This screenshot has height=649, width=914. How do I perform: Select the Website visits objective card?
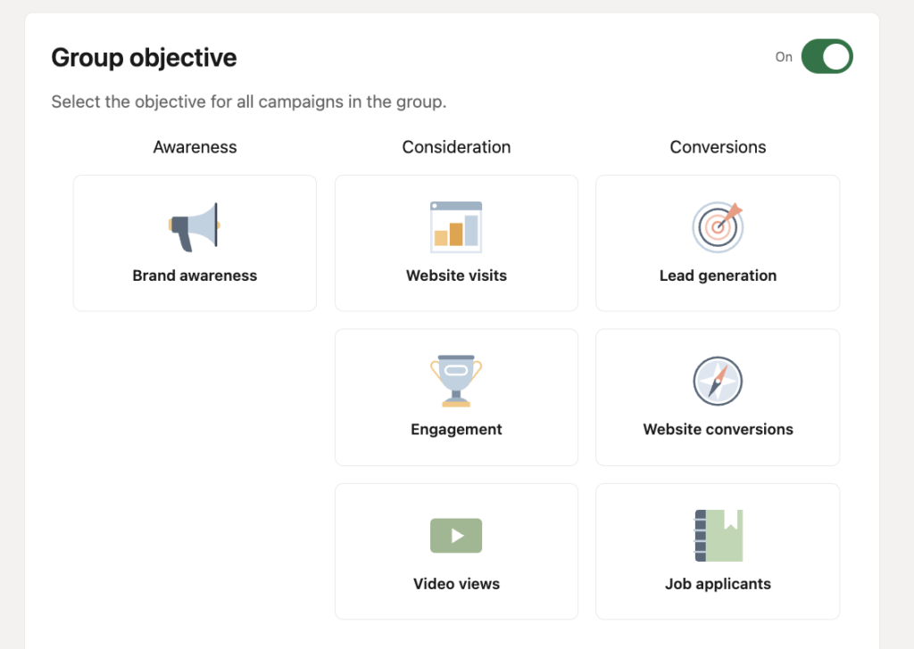tap(456, 242)
